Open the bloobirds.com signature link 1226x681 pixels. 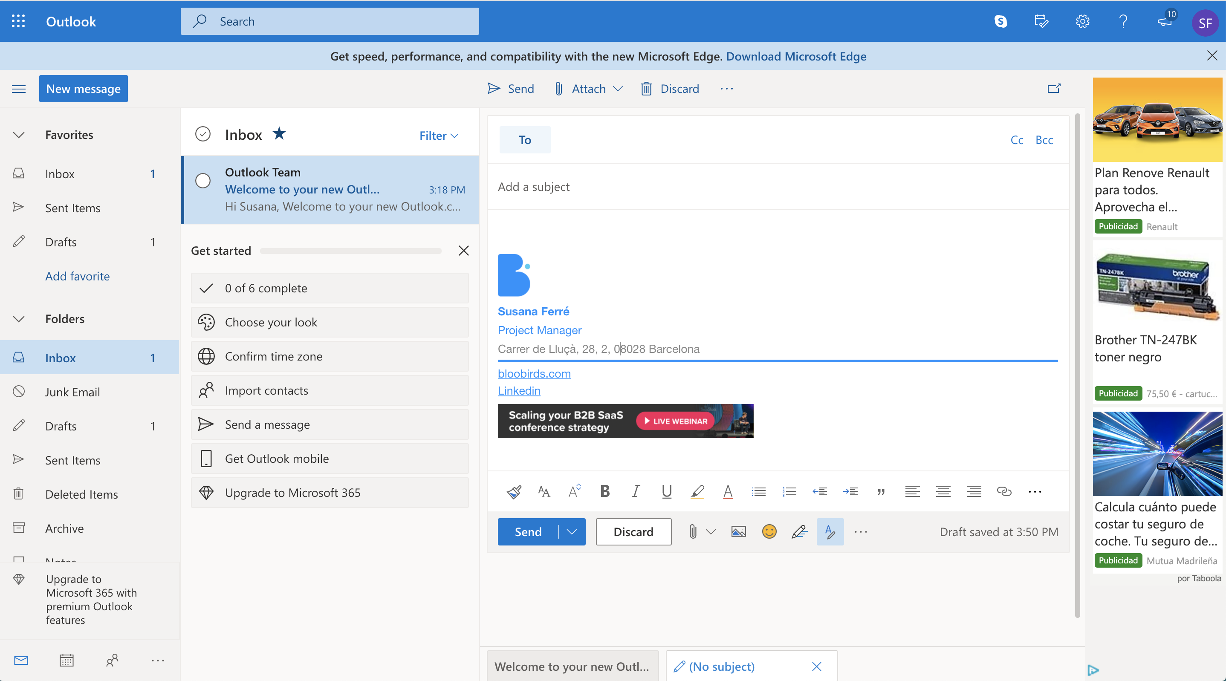[x=534, y=374]
